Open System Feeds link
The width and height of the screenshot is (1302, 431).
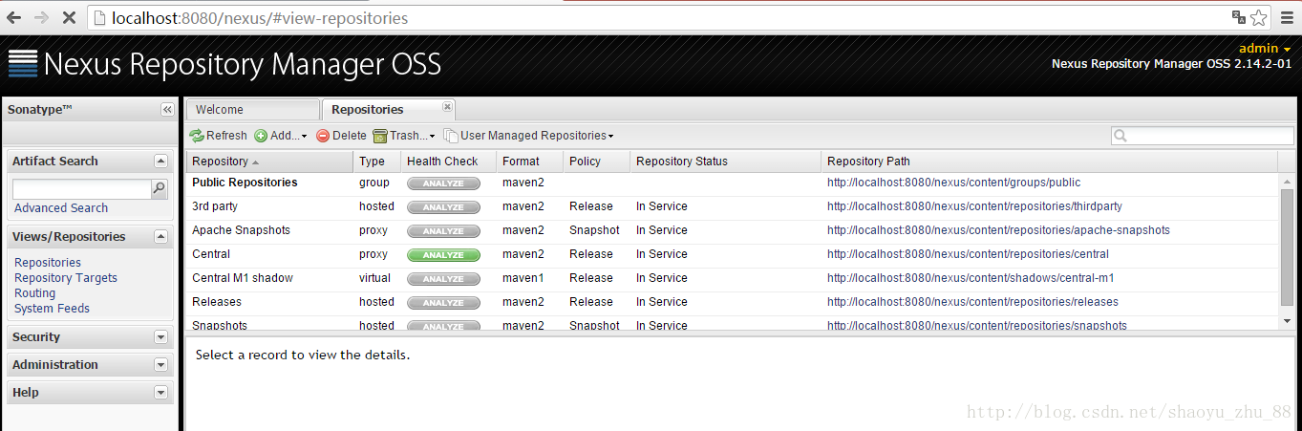click(52, 309)
